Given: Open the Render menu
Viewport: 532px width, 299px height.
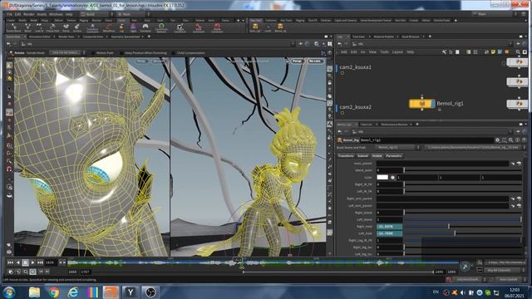Looking at the screenshot, I should pos(29,14).
